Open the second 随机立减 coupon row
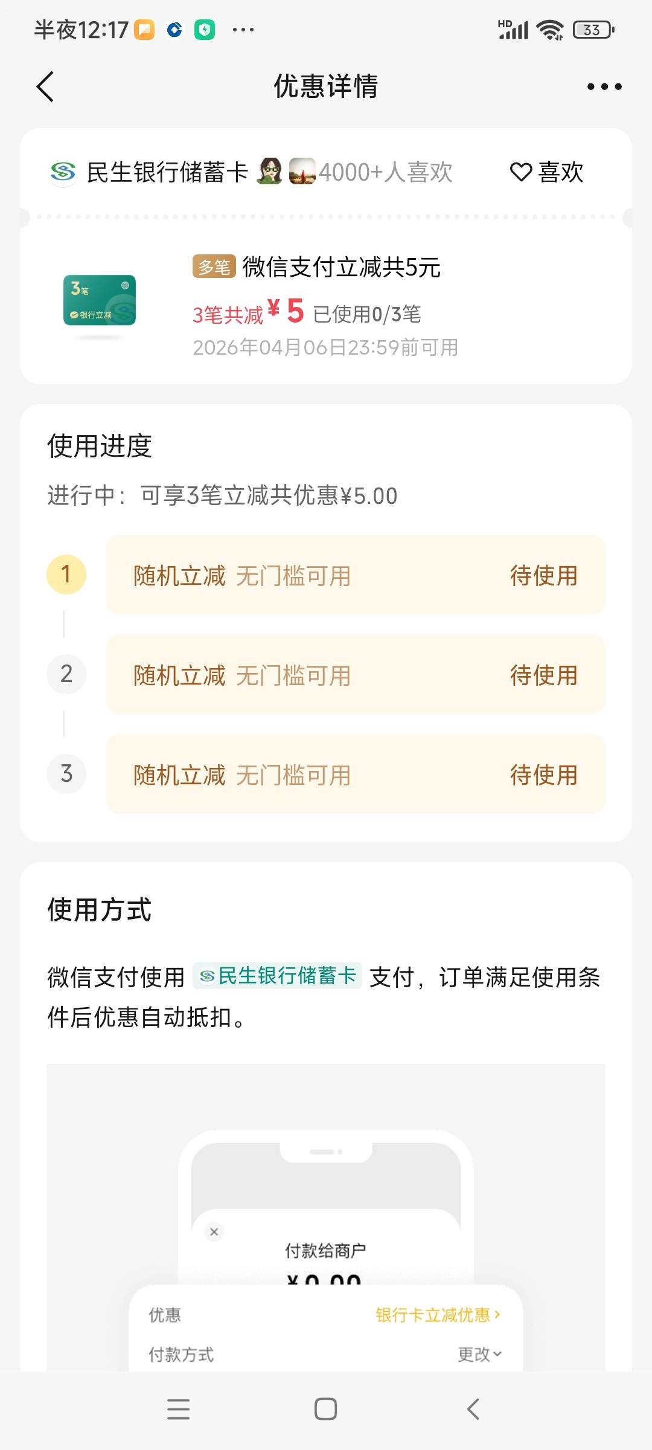This screenshot has width=652, height=1450. coord(356,674)
